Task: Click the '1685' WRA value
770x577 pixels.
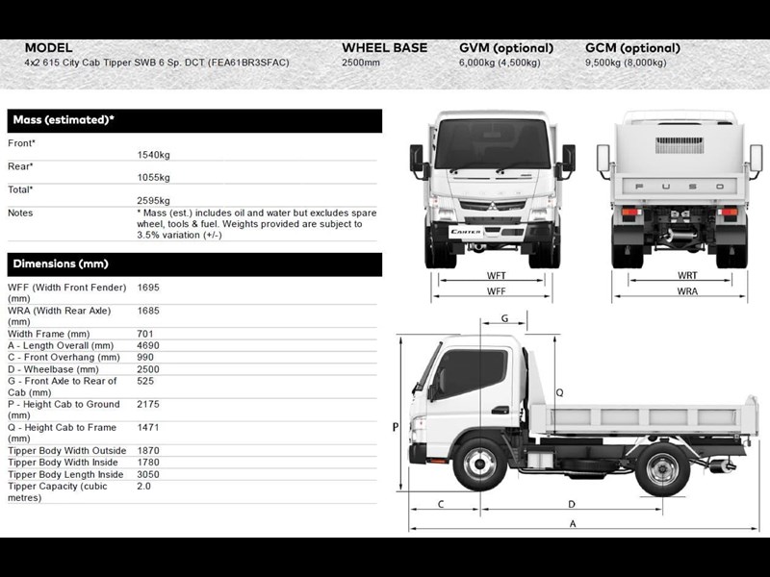Action: point(148,311)
